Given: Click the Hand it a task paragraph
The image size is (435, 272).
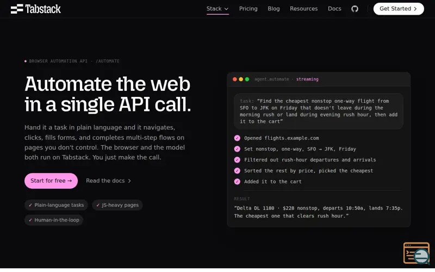Looking at the screenshot, I should (104, 143).
